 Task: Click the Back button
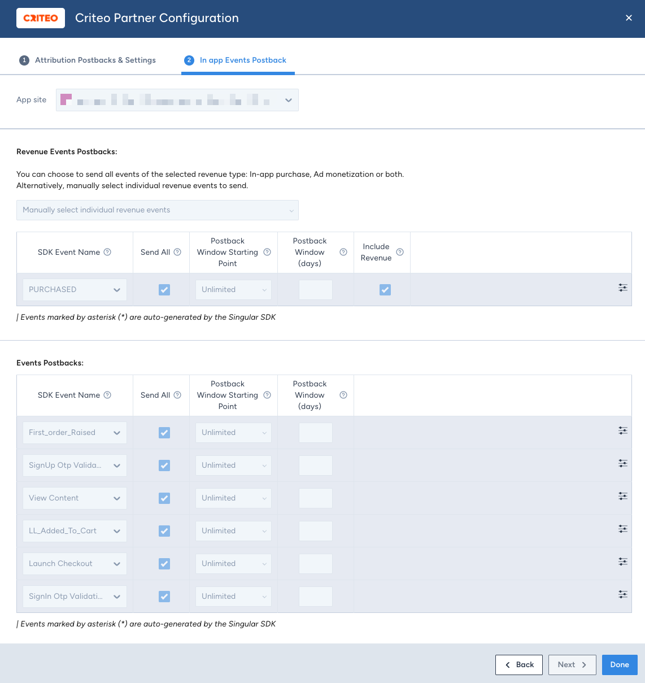click(x=519, y=665)
